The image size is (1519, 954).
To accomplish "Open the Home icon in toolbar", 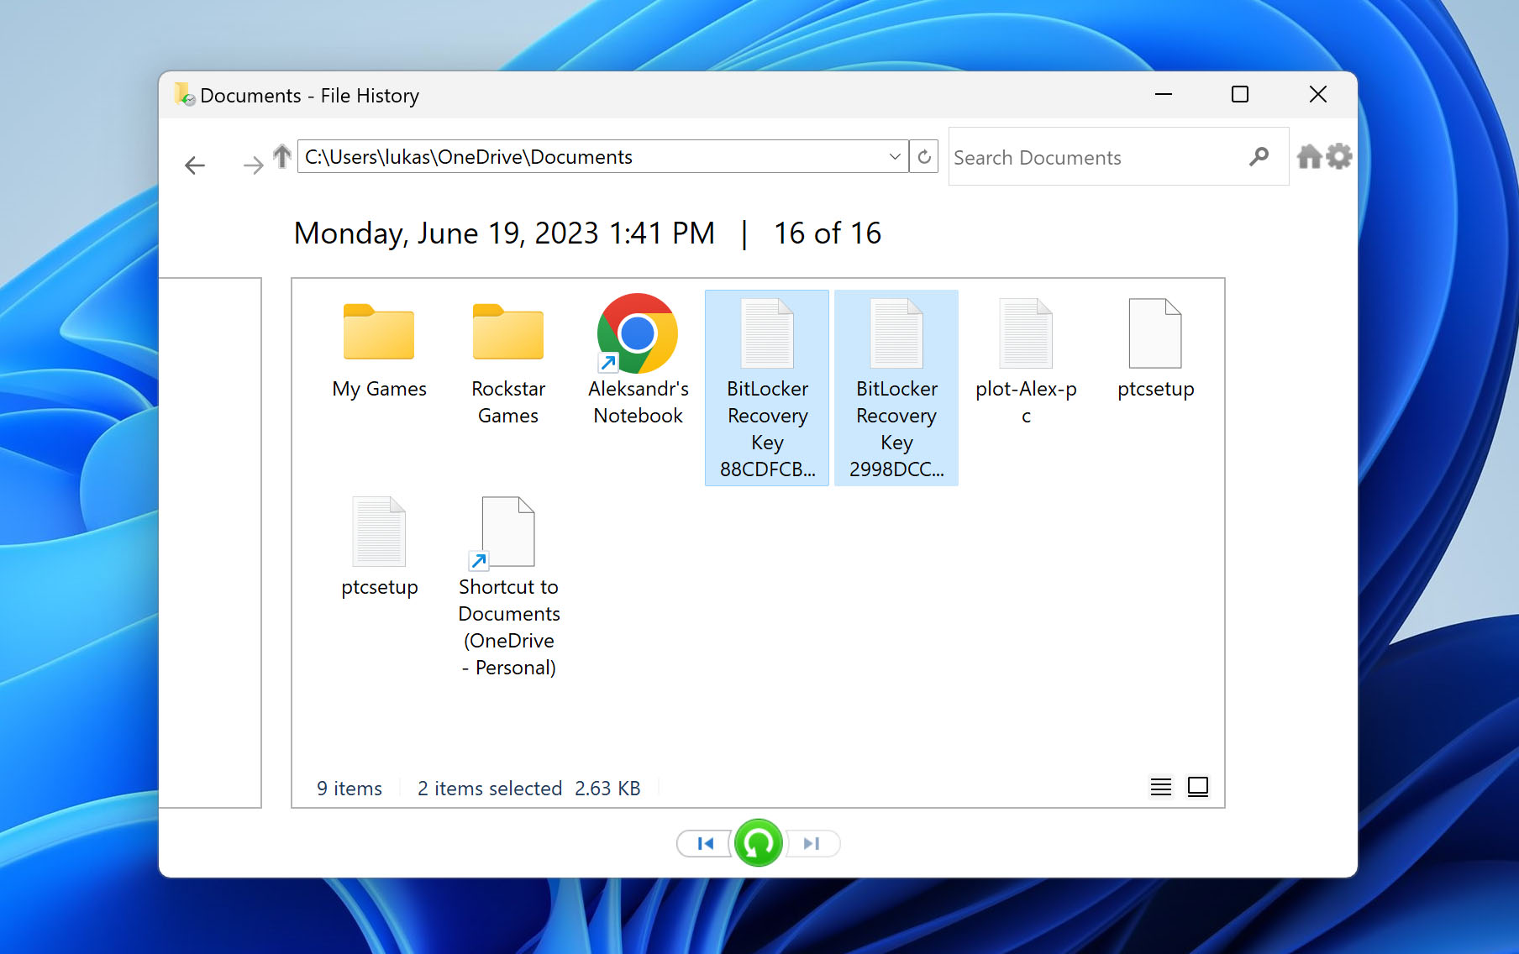I will pyautogui.click(x=1309, y=157).
